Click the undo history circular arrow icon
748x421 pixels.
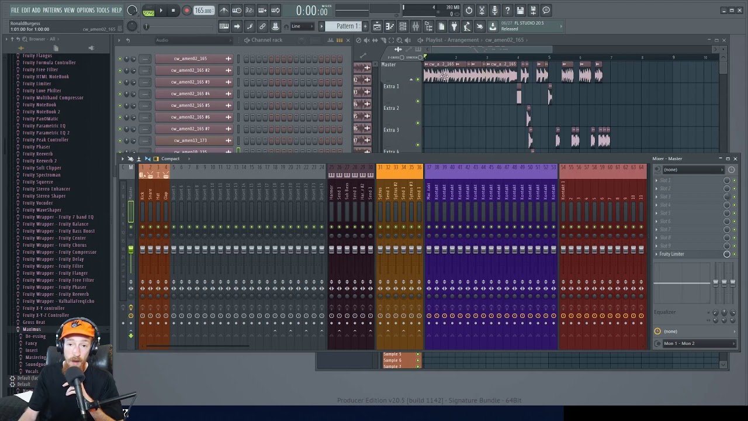469,11
